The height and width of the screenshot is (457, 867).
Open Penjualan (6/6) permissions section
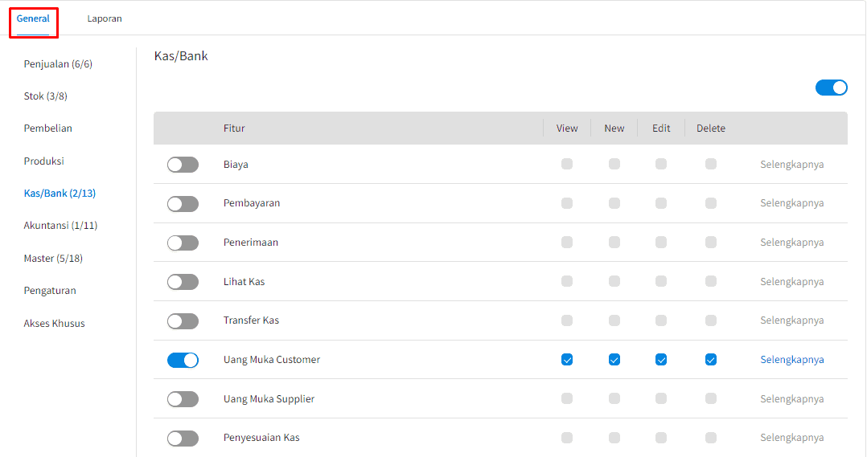58,63
